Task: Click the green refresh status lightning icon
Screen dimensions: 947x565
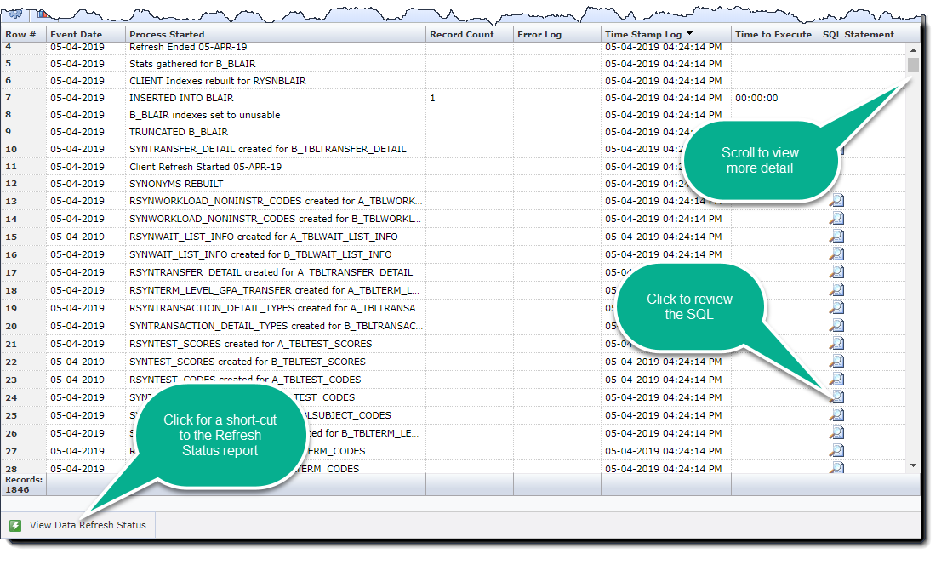Action: 15,525
